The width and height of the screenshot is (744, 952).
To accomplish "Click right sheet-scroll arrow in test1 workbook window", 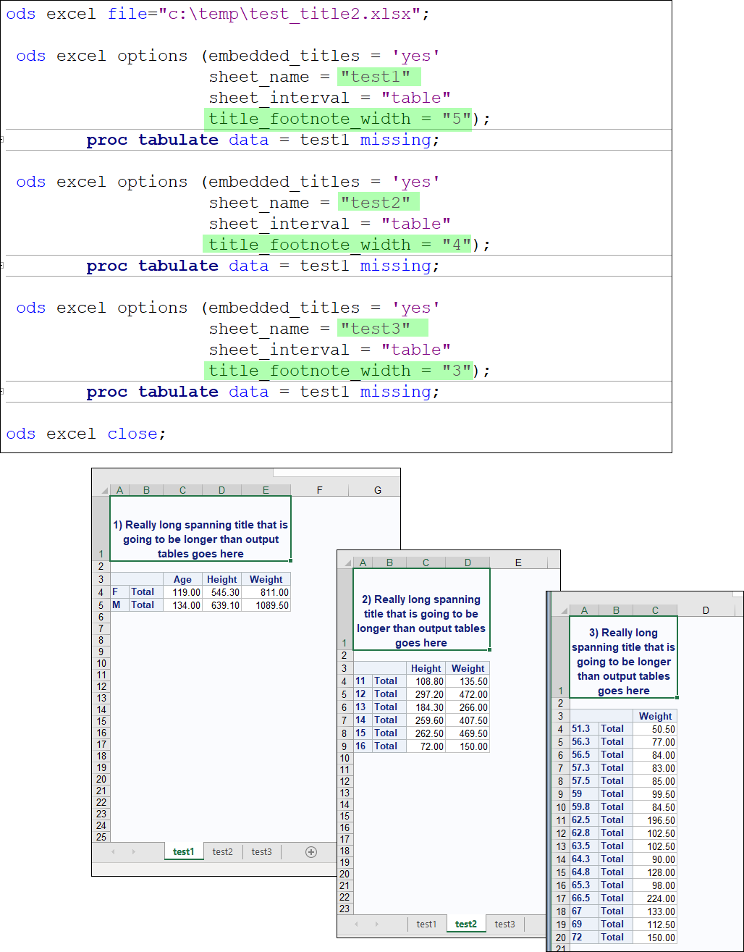I will [133, 852].
